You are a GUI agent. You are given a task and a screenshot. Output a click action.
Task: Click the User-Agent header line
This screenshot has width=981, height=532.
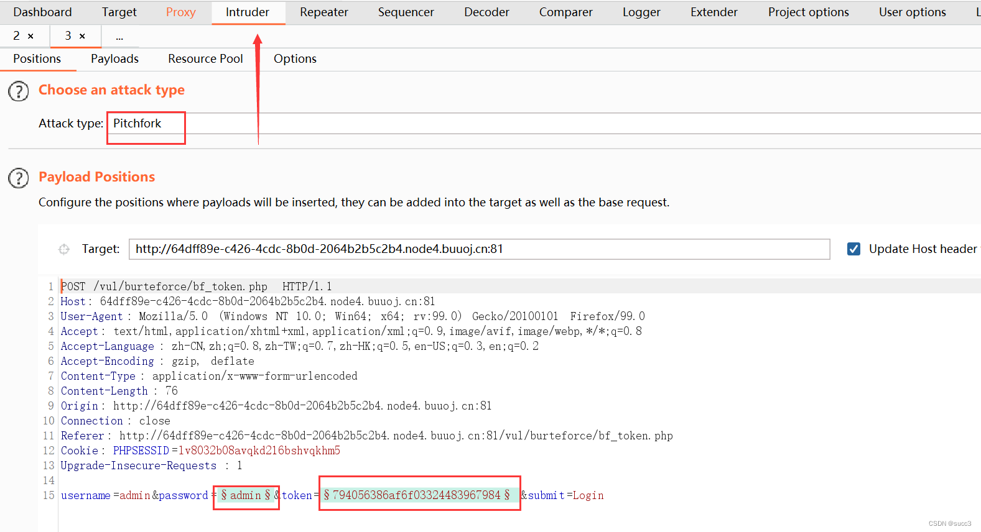353,316
